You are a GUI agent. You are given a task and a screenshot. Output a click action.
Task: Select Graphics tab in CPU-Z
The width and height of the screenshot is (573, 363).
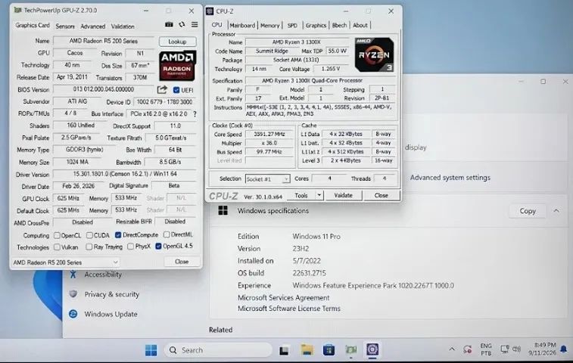(x=316, y=25)
